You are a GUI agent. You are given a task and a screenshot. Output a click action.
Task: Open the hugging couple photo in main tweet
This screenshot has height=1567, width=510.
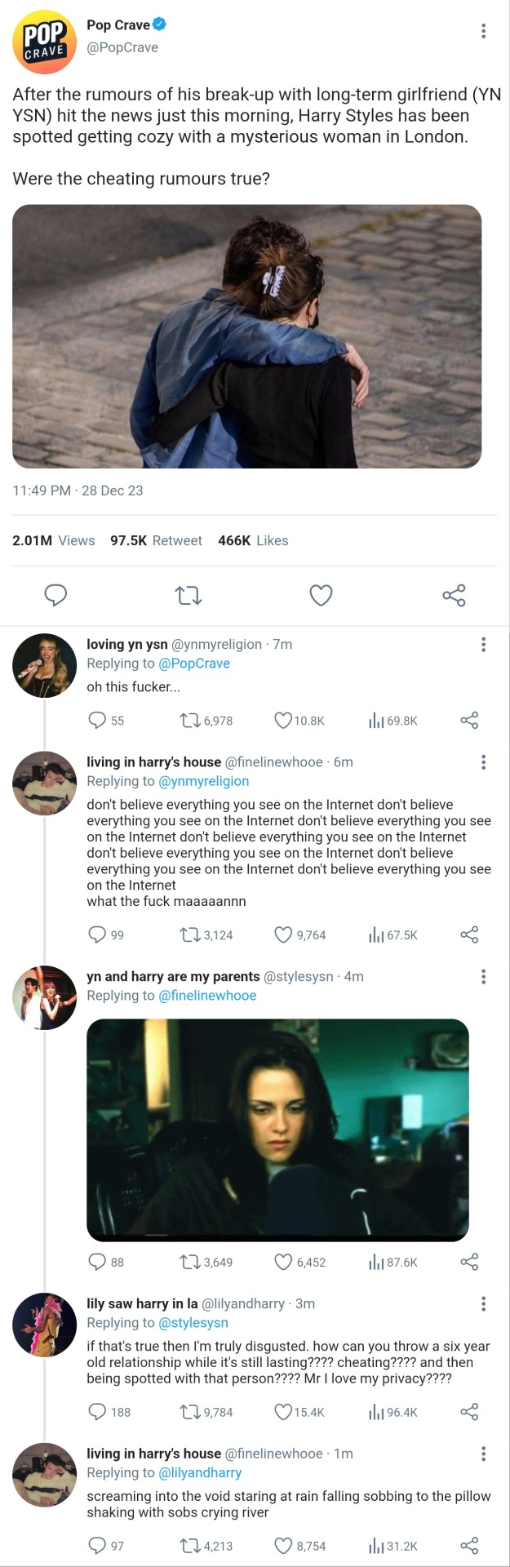(x=246, y=335)
